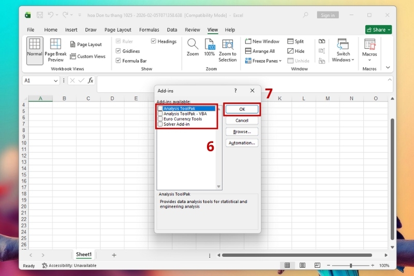Open Custom Views
The width and height of the screenshot is (414, 276).
pos(87,56)
